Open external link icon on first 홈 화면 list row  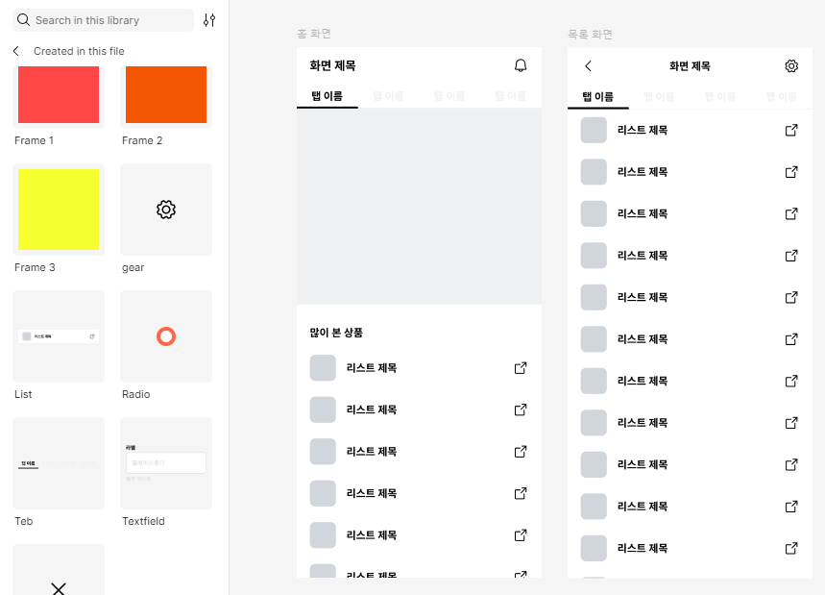click(x=521, y=368)
